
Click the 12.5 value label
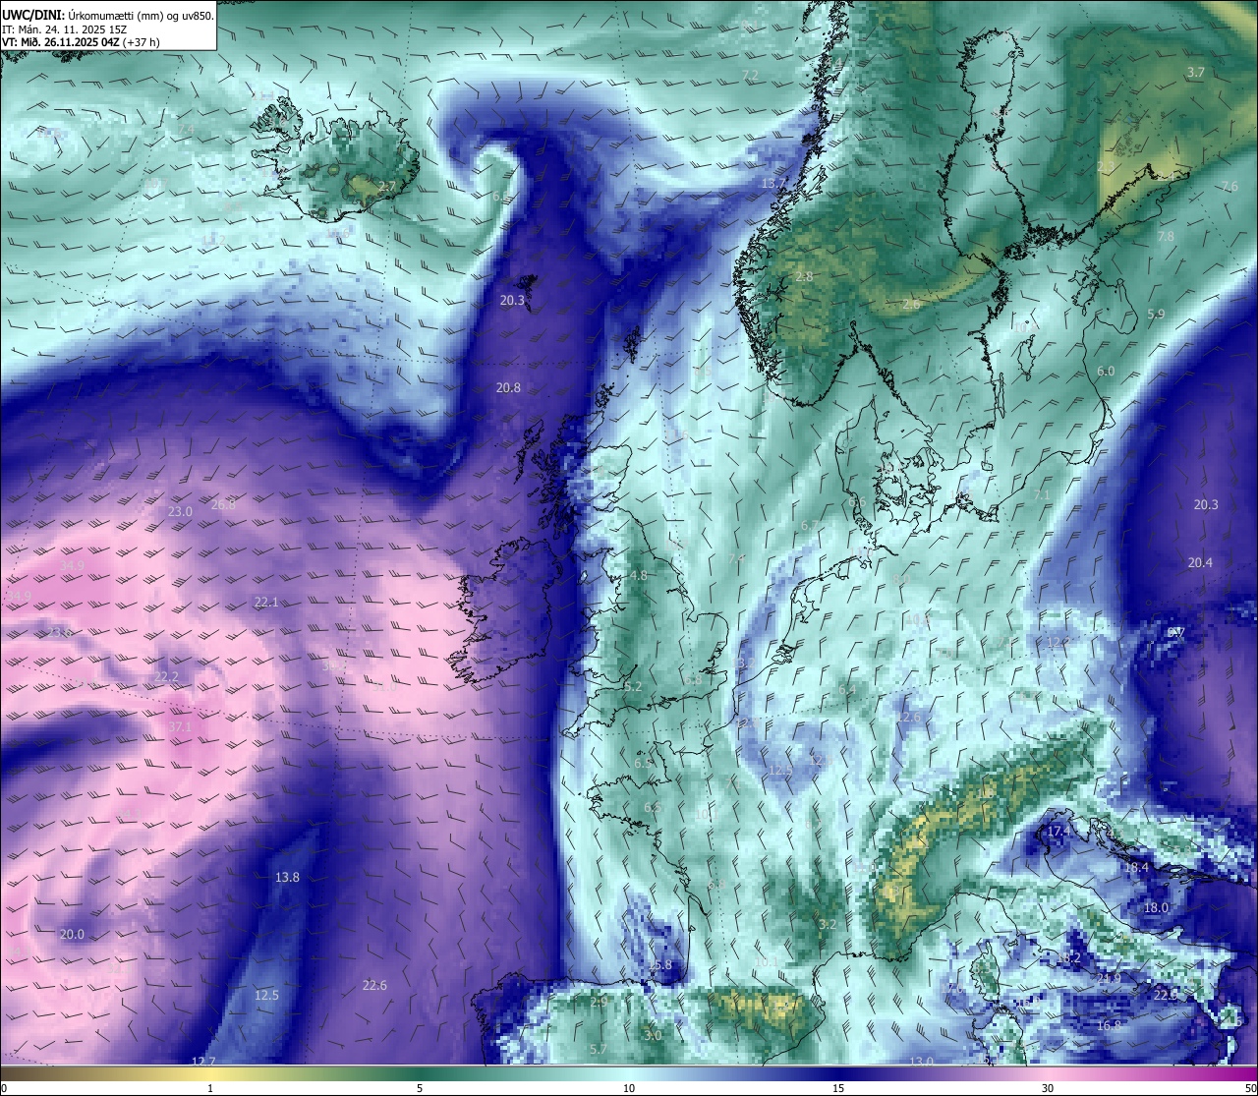tap(266, 996)
